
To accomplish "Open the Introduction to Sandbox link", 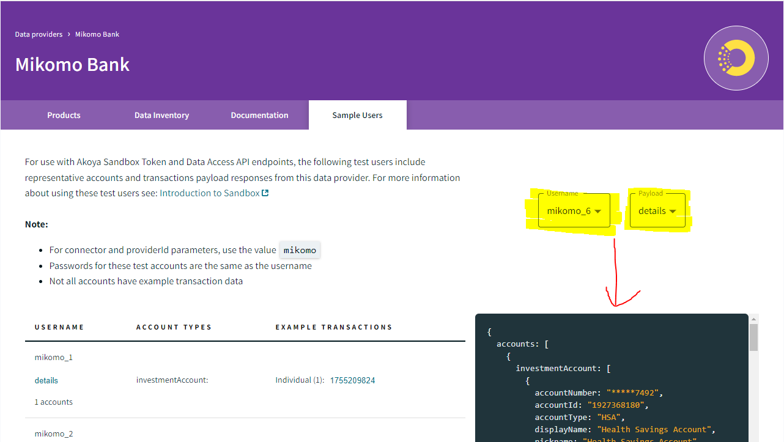I will pos(210,193).
